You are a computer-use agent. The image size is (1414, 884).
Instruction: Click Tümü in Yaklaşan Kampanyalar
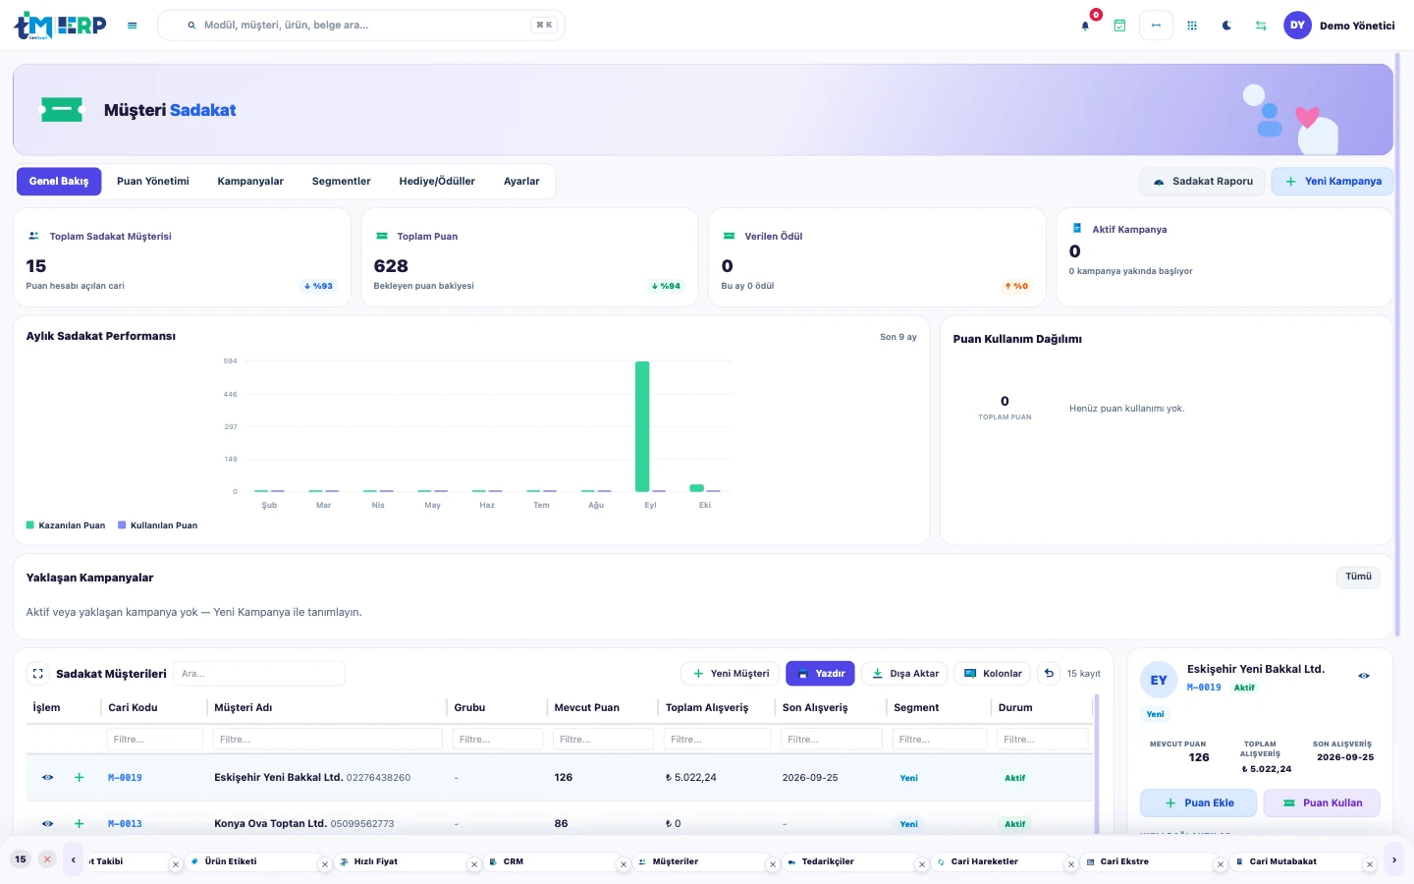pyautogui.click(x=1358, y=577)
